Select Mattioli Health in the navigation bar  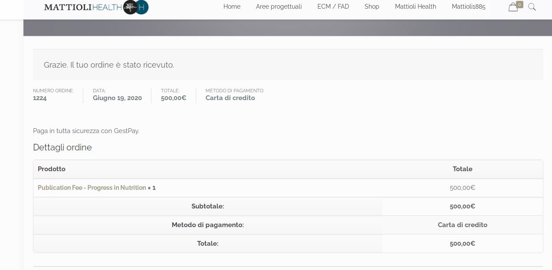click(x=415, y=7)
